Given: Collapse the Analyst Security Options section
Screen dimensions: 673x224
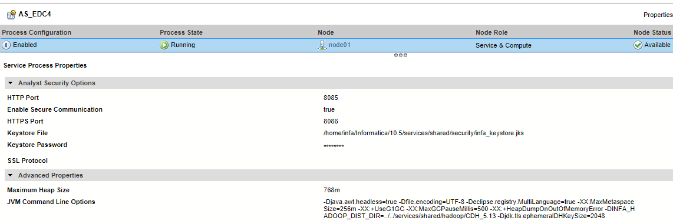Looking at the screenshot, I should pyautogui.click(x=10, y=83).
